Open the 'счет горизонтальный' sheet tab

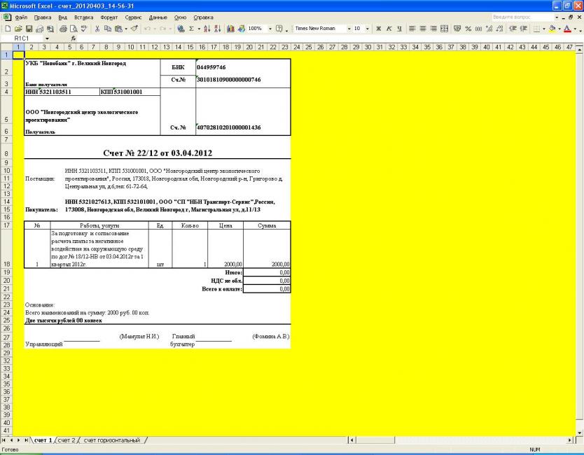112,440
